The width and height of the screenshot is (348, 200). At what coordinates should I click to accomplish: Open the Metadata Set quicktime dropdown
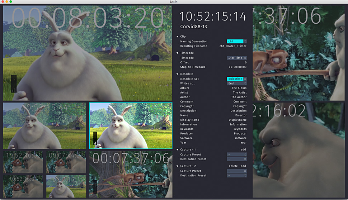236,79
